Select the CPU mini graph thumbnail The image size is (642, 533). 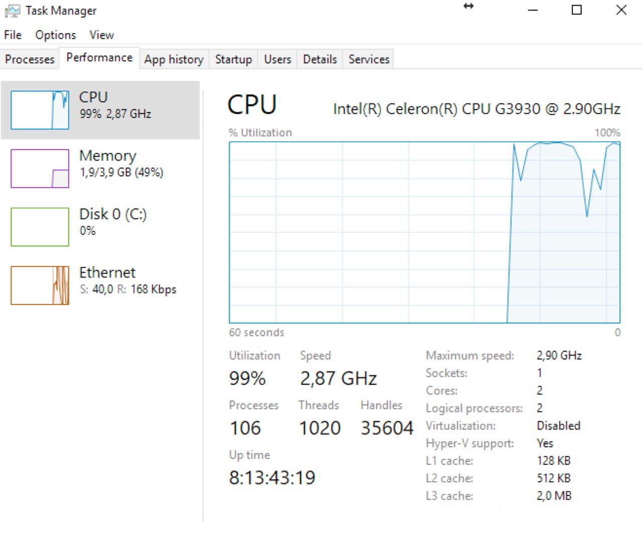click(40, 110)
